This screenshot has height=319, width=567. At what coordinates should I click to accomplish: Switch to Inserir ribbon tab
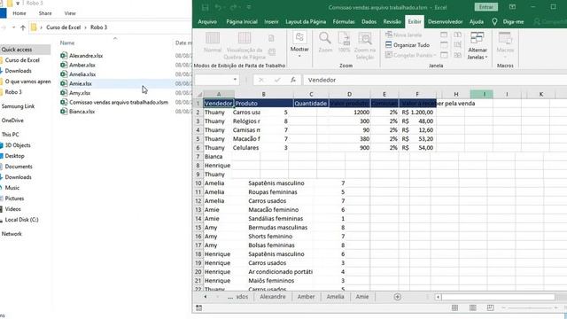click(x=271, y=21)
